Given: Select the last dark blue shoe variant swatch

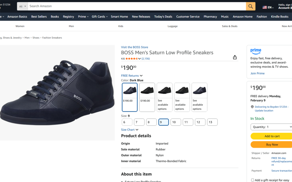Looking at the screenshot, I should click(x=199, y=97).
